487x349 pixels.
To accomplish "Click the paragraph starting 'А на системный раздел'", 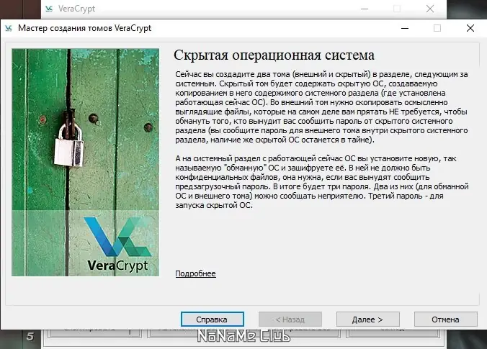I will click(x=322, y=182).
